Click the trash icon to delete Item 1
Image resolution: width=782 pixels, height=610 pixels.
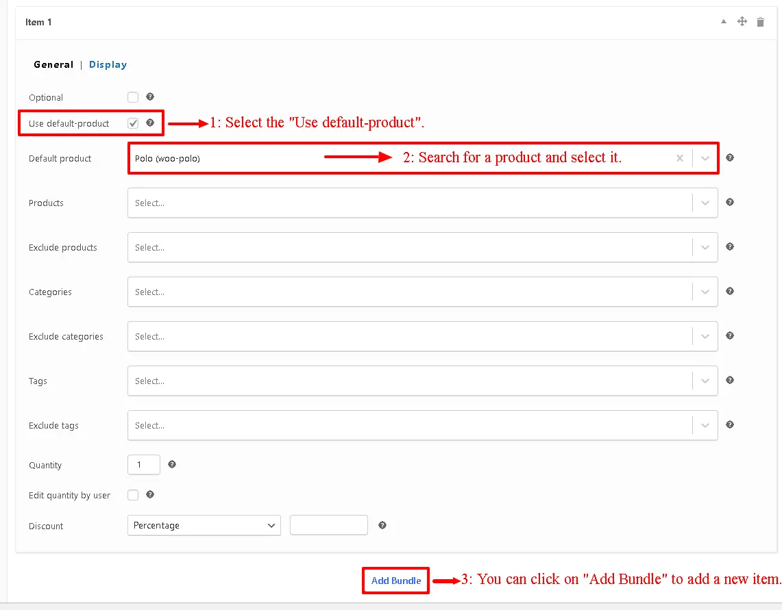click(x=760, y=22)
